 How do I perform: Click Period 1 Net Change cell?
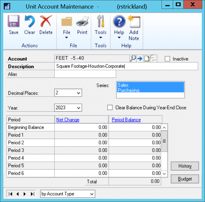81,135
